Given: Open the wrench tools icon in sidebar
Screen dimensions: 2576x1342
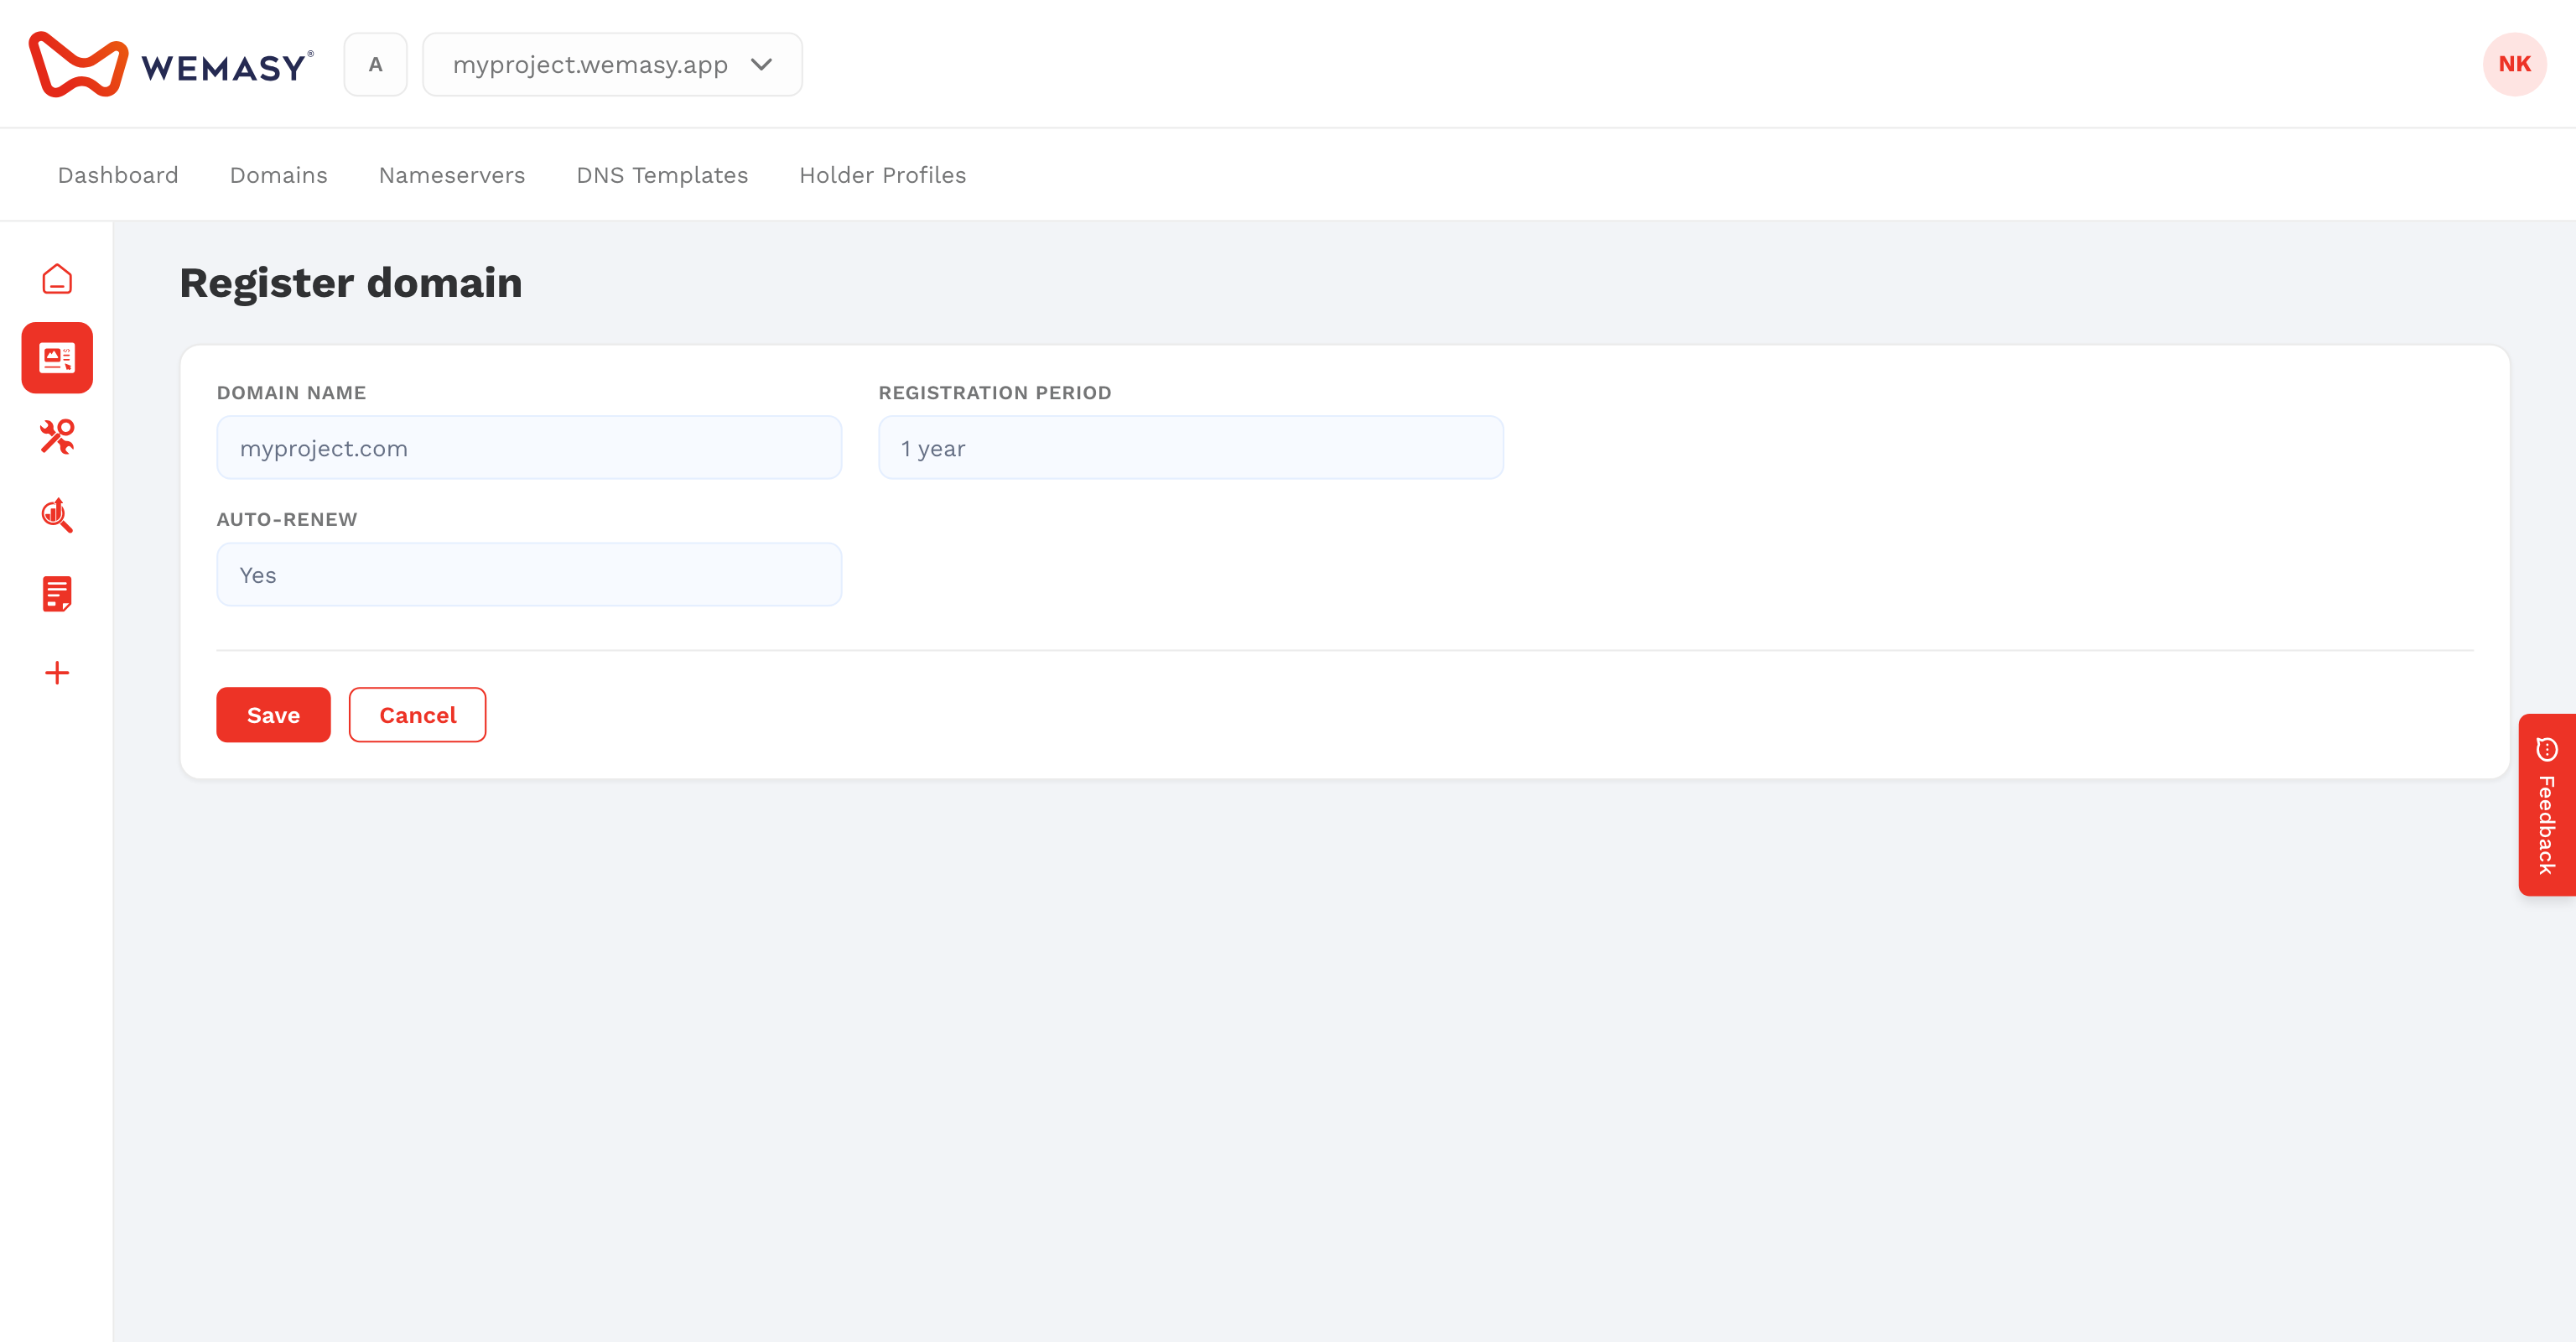Looking at the screenshot, I should (x=57, y=437).
